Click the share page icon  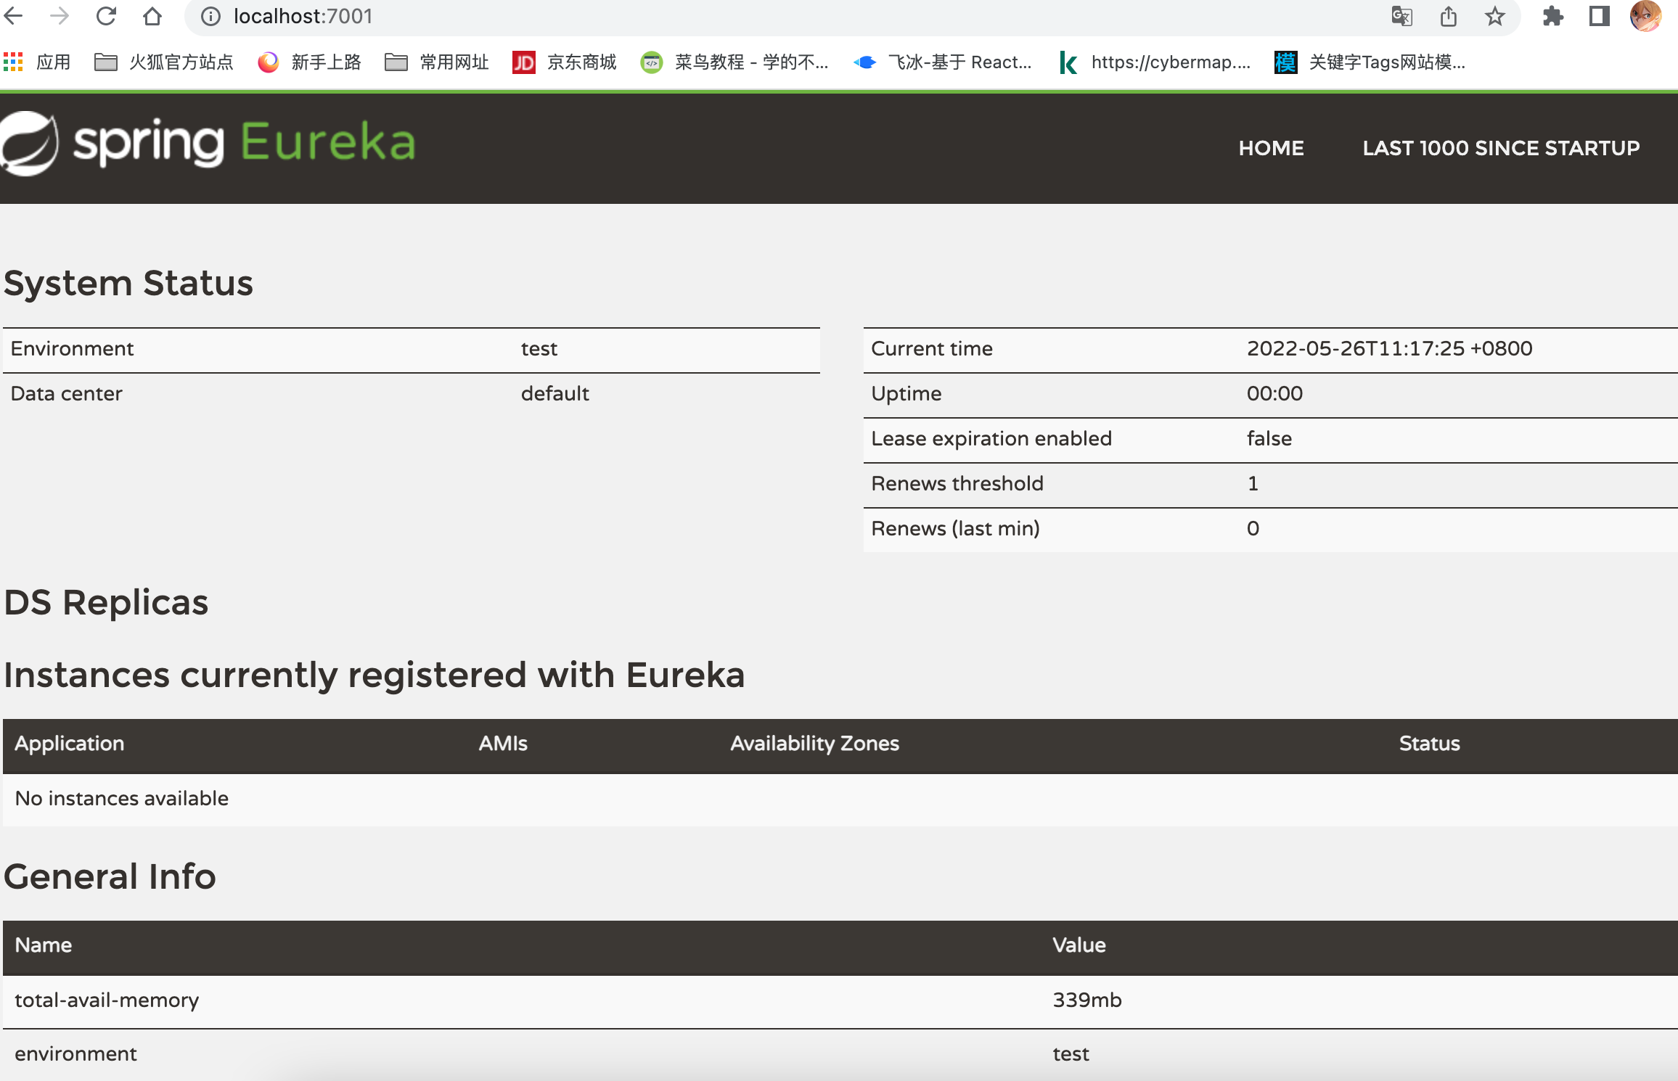(x=1449, y=16)
